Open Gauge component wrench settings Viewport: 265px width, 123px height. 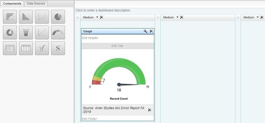coord(145,31)
